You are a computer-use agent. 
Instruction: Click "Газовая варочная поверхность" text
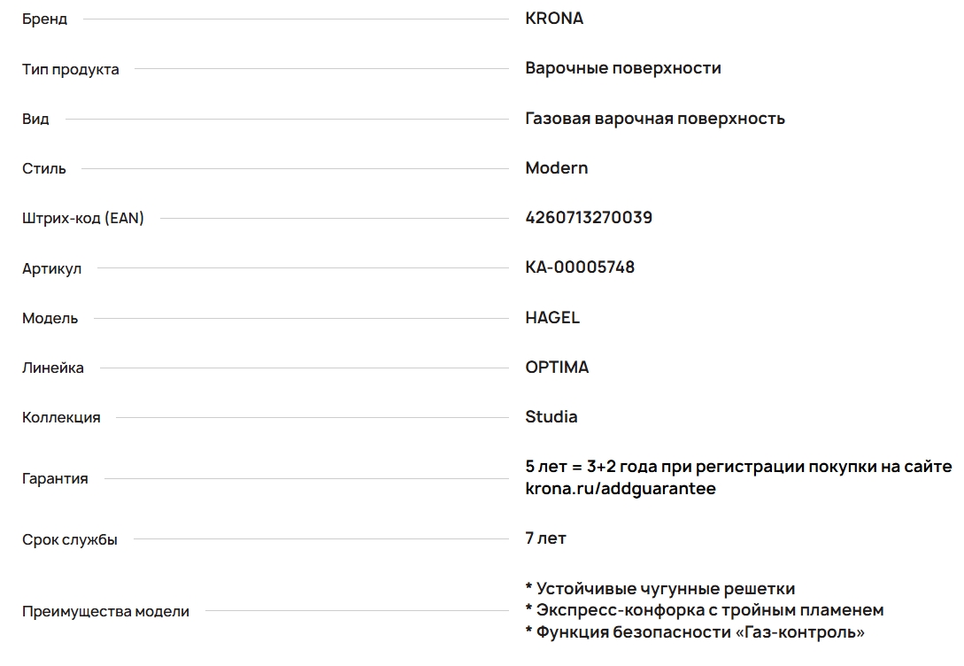(x=654, y=119)
